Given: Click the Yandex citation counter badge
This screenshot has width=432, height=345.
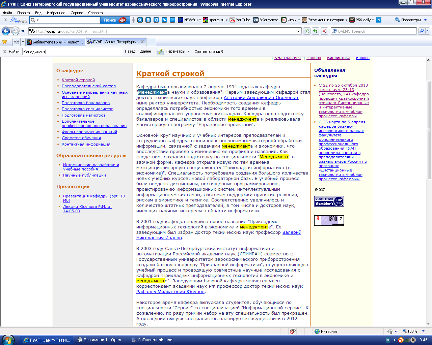Looking at the screenshot, I should [x=329, y=220].
